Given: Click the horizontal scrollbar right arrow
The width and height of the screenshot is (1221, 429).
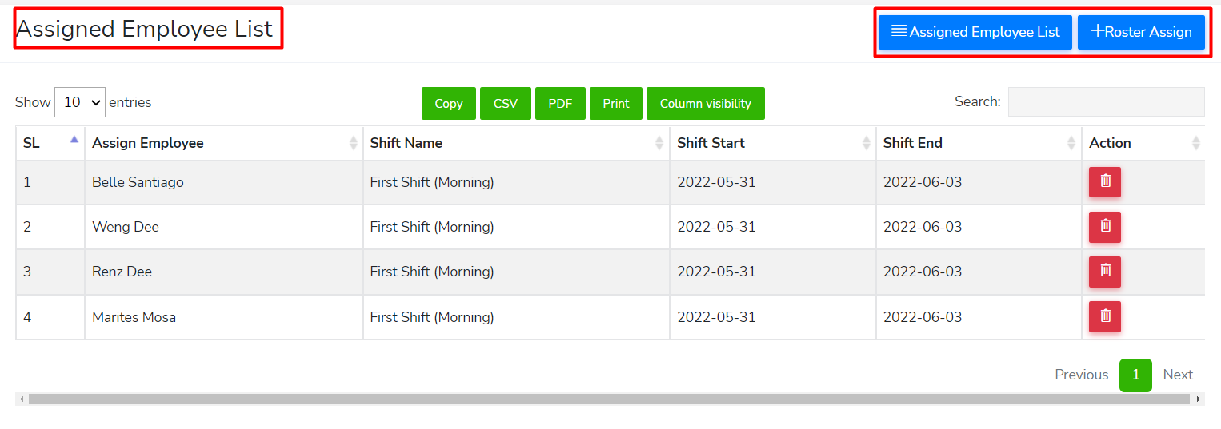Looking at the screenshot, I should pyautogui.click(x=1198, y=399).
